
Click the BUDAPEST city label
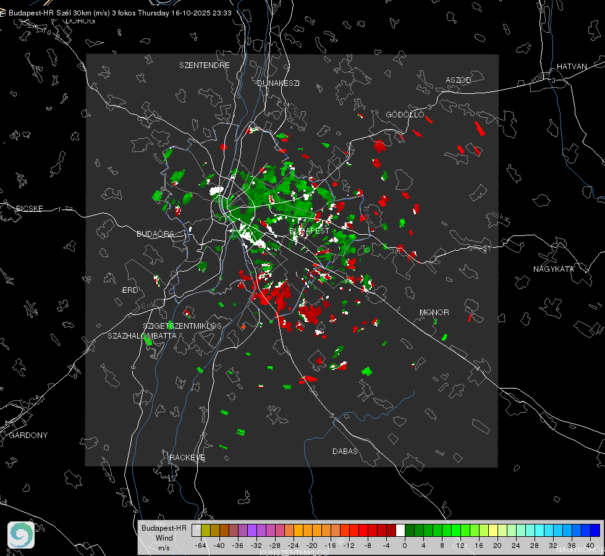click(310, 230)
